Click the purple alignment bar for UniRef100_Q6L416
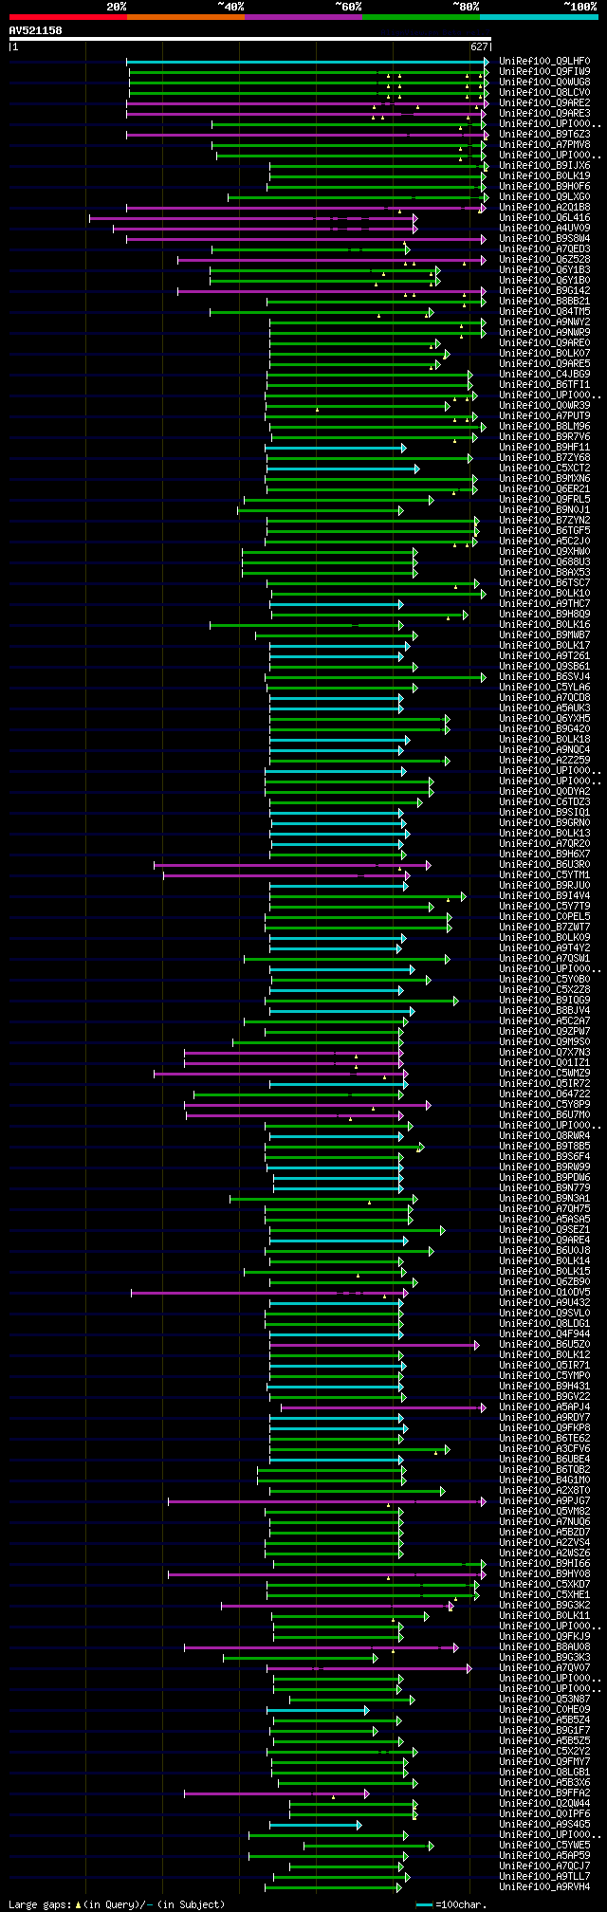 click(x=252, y=218)
